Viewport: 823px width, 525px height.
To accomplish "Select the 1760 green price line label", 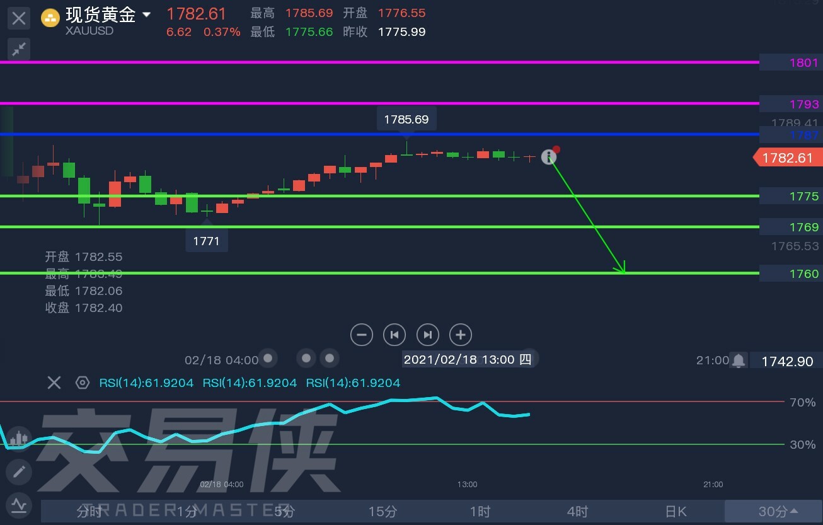I will pos(791,274).
